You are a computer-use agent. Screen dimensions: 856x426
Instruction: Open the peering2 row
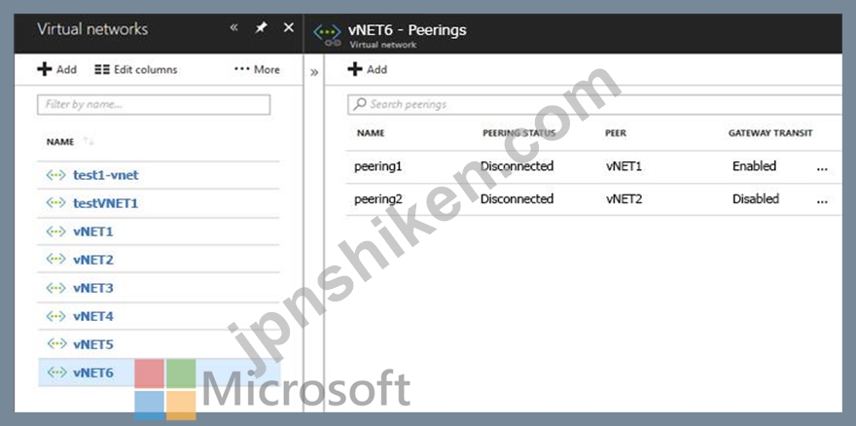[594, 199]
